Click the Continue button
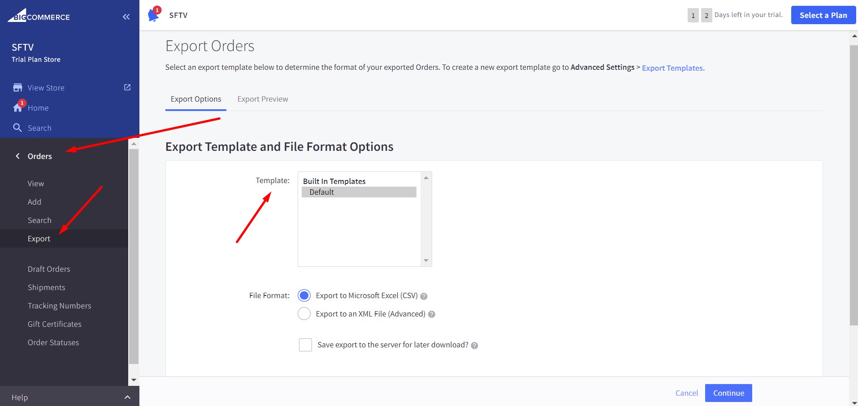Viewport: 858px width, 406px height. (728, 393)
